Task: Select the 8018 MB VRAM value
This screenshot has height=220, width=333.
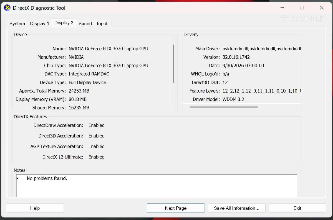Action: pos(77,99)
